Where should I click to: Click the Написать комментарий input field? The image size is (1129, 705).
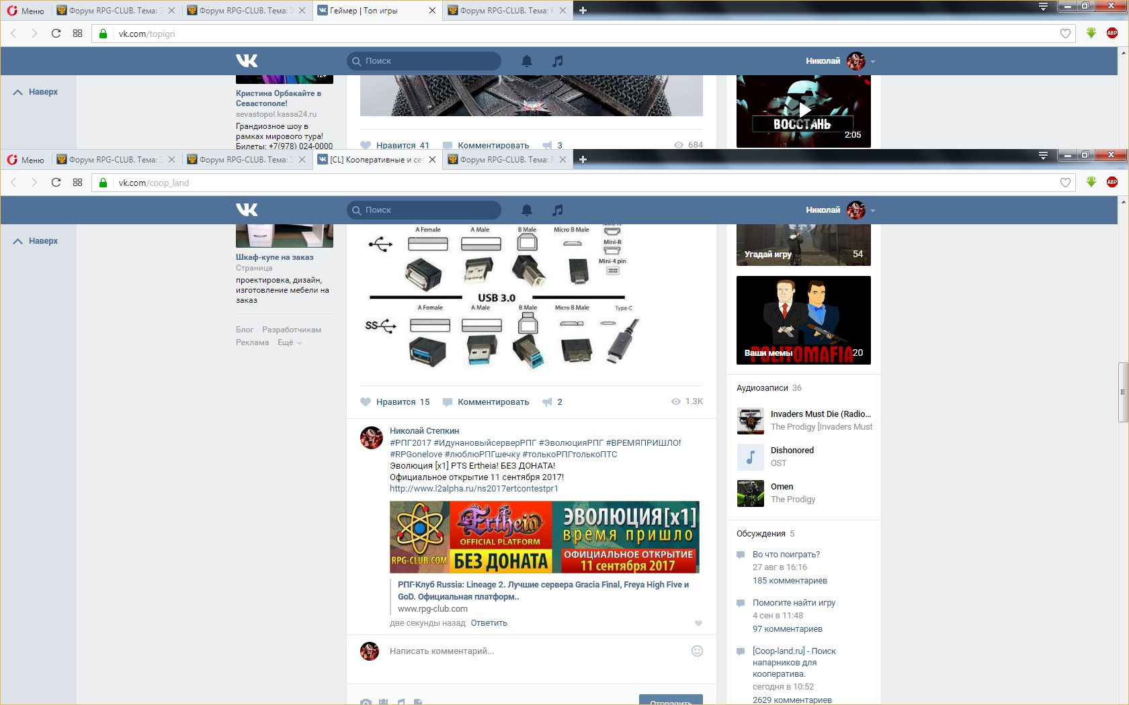(x=536, y=651)
